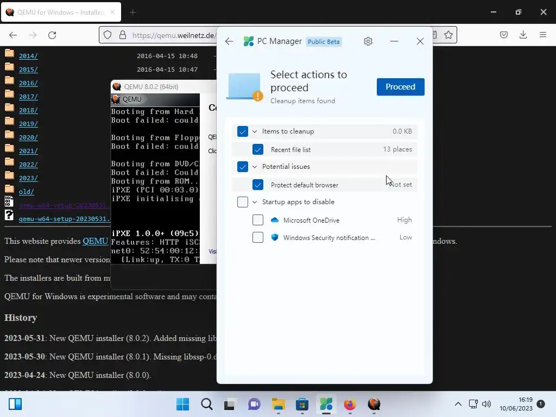Go back in PC Manager
The image size is (556, 417).
(x=229, y=41)
